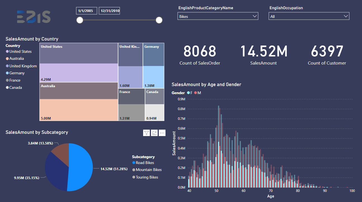Select Touring Bikes in the Subcategory legend
362x202 pixels.
tap(145, 177)
